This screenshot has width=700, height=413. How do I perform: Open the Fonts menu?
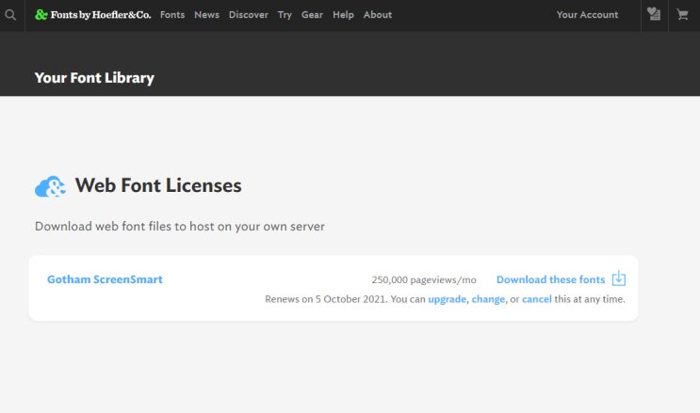[x=172, y=15]
